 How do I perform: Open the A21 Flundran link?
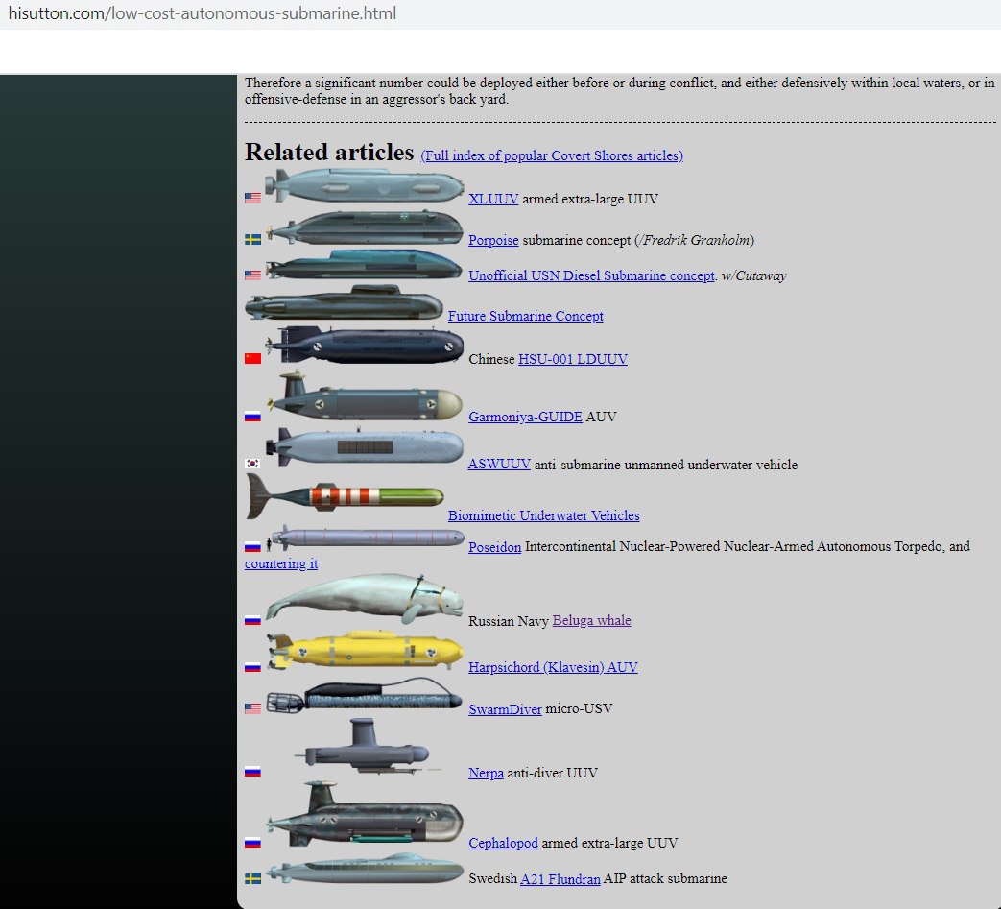[560, 879]
